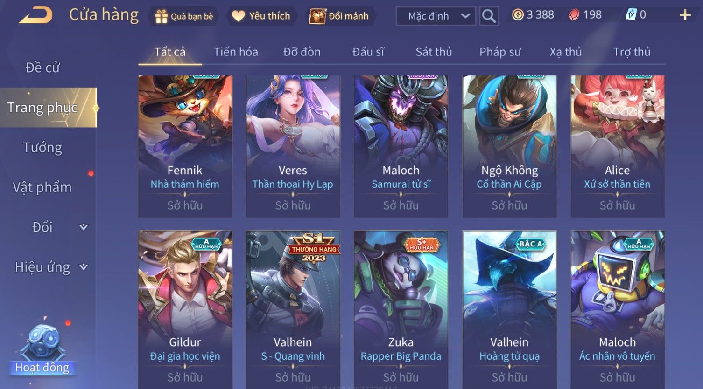This screenshot has height=389, width=703.
Task: Switch to the Sát thủ tab
Action: coord(434,52)
